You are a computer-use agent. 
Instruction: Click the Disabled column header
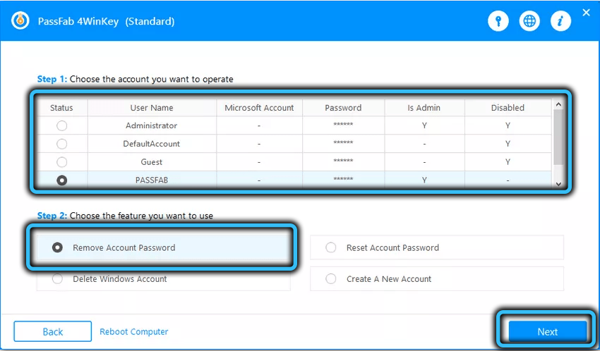tap(508, 108)
